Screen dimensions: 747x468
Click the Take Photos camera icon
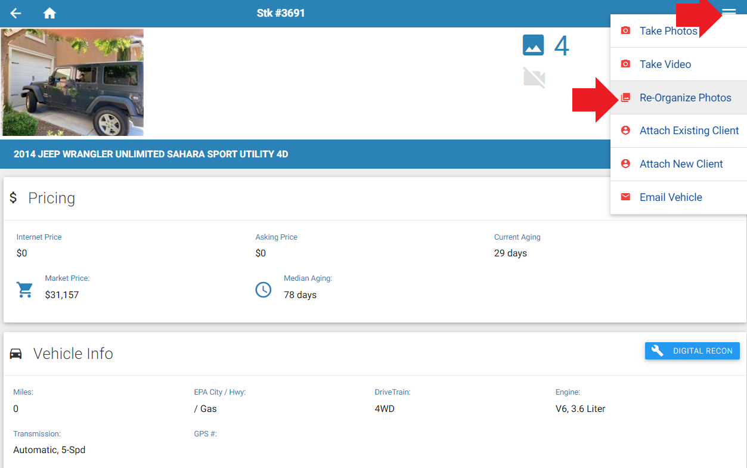(x=625, y=30)
